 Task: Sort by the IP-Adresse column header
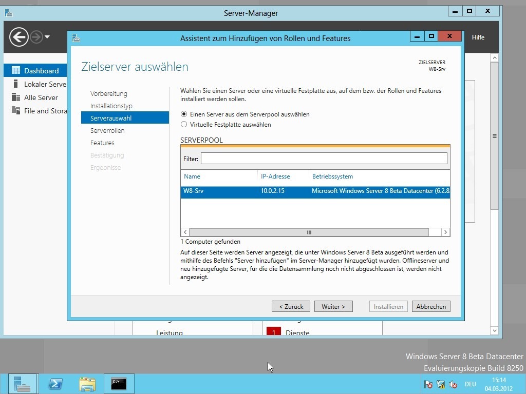click(275, 176)
